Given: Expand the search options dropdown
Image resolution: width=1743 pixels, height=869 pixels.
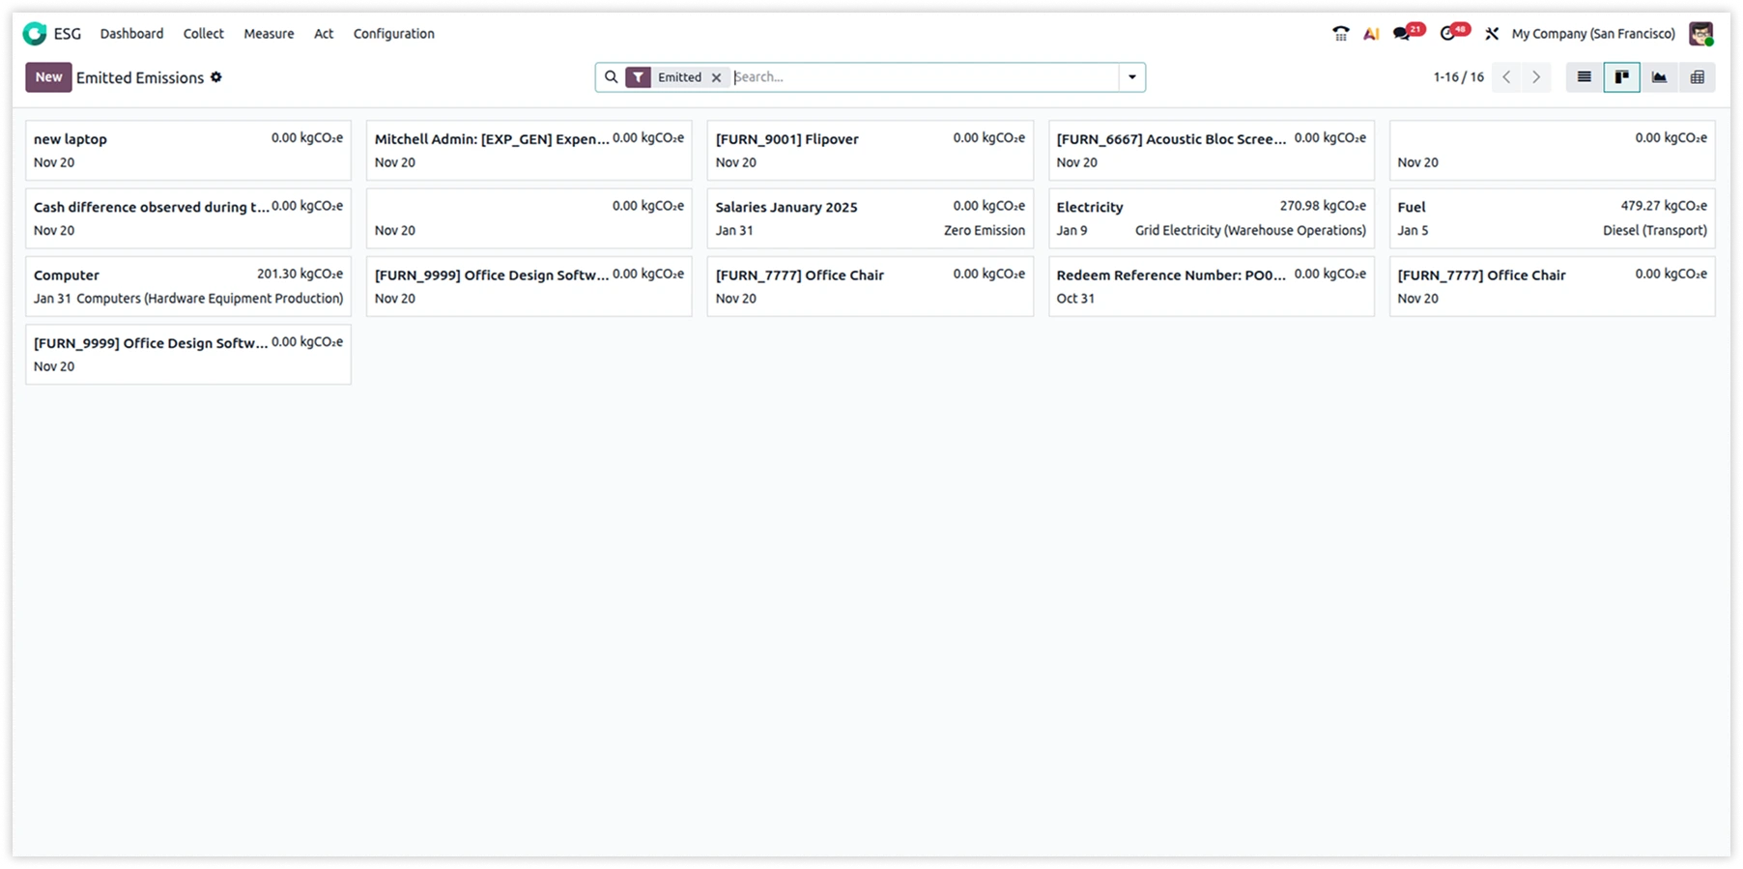Looking at the screenshot, I should [x=1131, y=77].
